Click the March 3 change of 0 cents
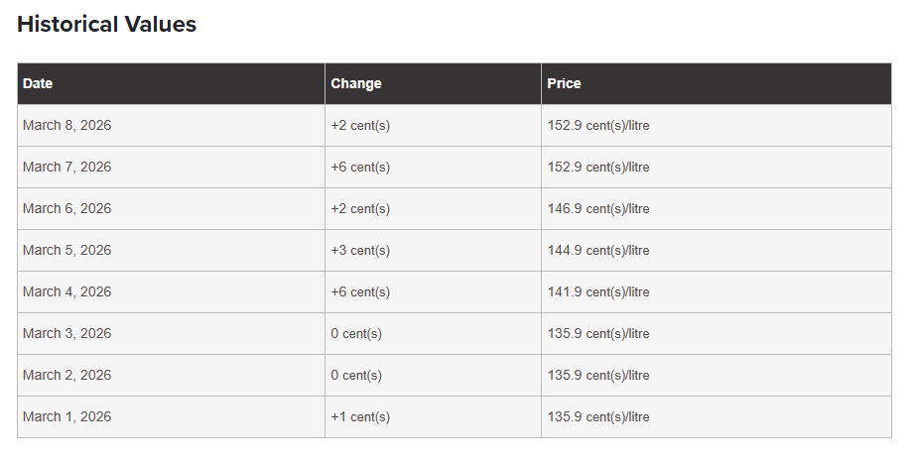 pyautogui.click(x=356, y=334)
